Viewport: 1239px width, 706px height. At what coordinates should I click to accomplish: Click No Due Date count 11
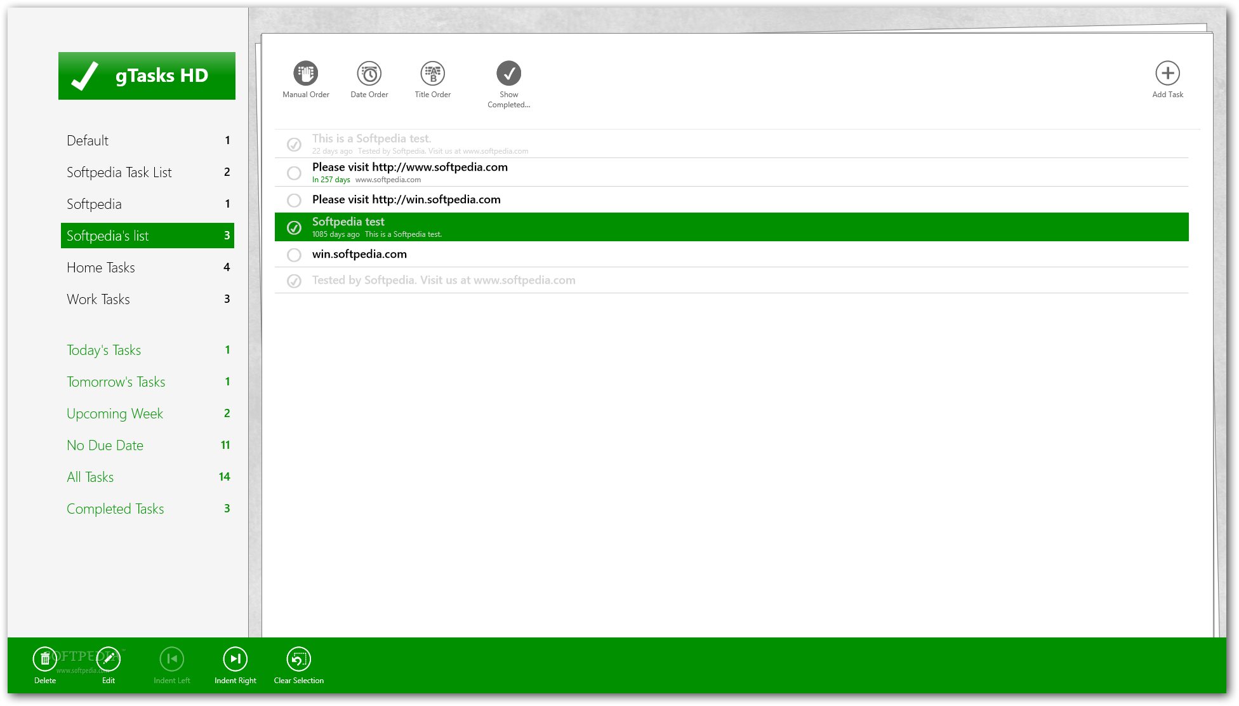[225, 445]
